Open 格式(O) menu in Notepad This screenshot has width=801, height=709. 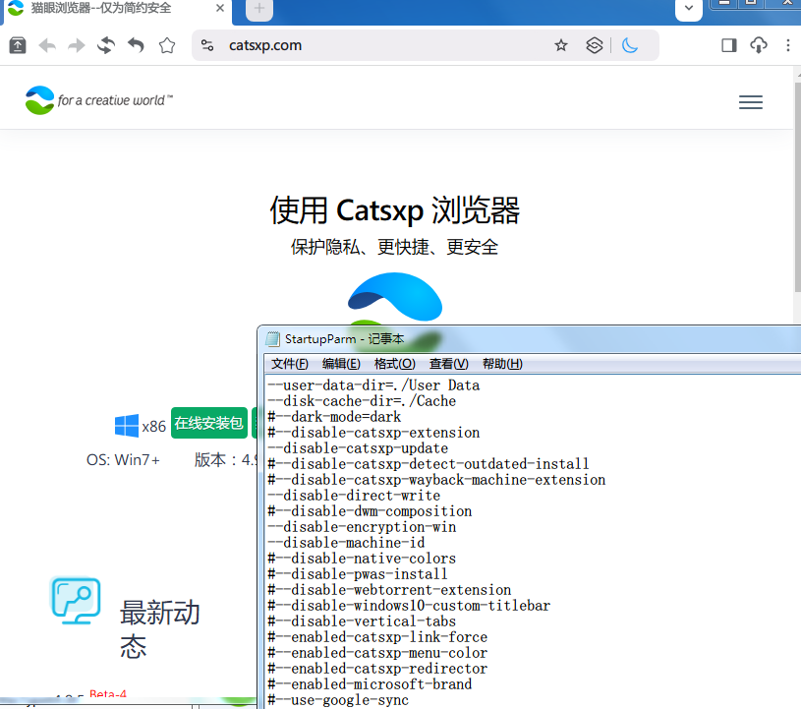click(394, 364)
